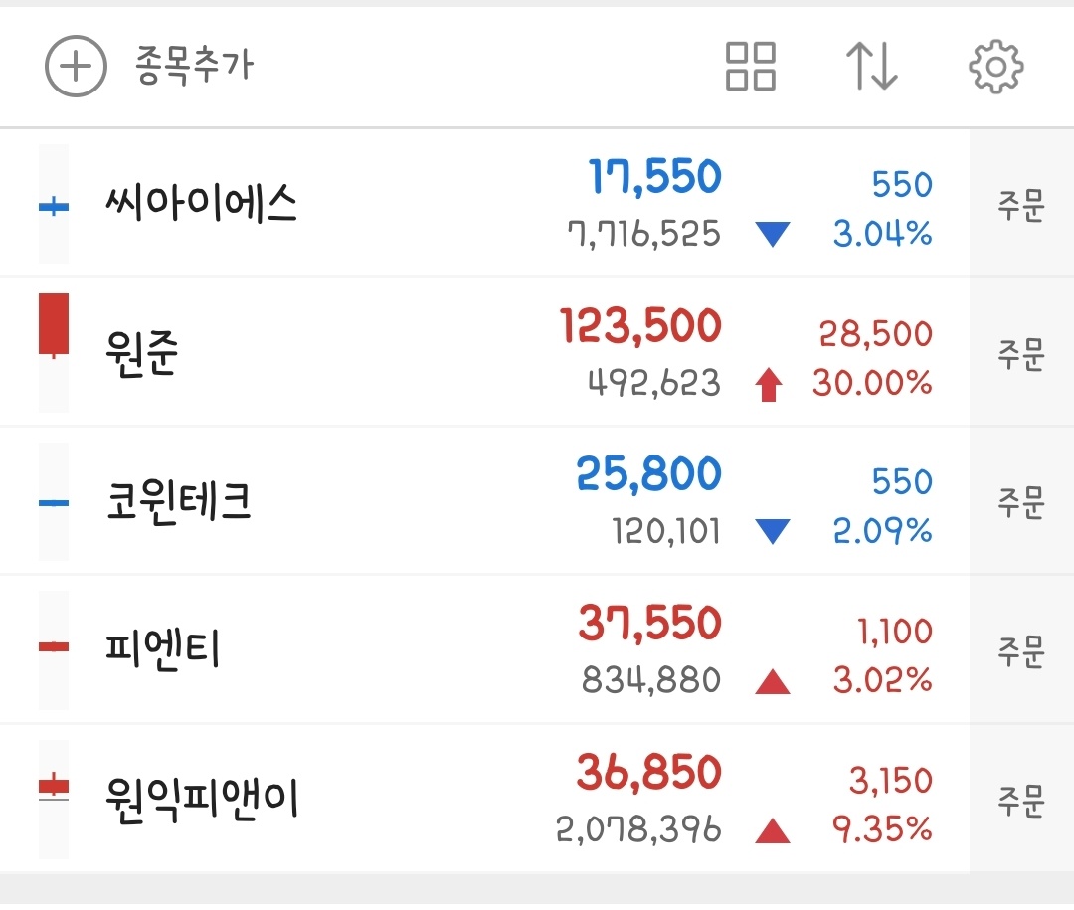Click 종목추가 add stock label
This screenshot has height=910, width=1074.
click(x=194, y=67)
